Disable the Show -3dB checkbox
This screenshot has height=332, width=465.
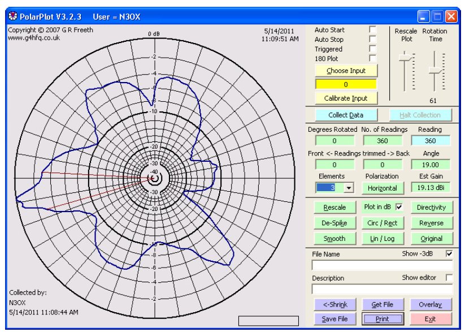[449, 254]
